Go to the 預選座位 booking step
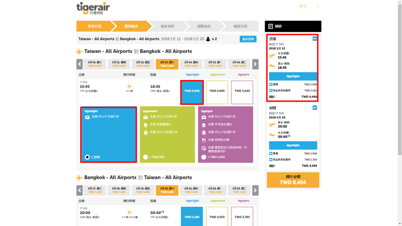The height and width of the screenshot is (226, 402). click(x=204, y=26)
